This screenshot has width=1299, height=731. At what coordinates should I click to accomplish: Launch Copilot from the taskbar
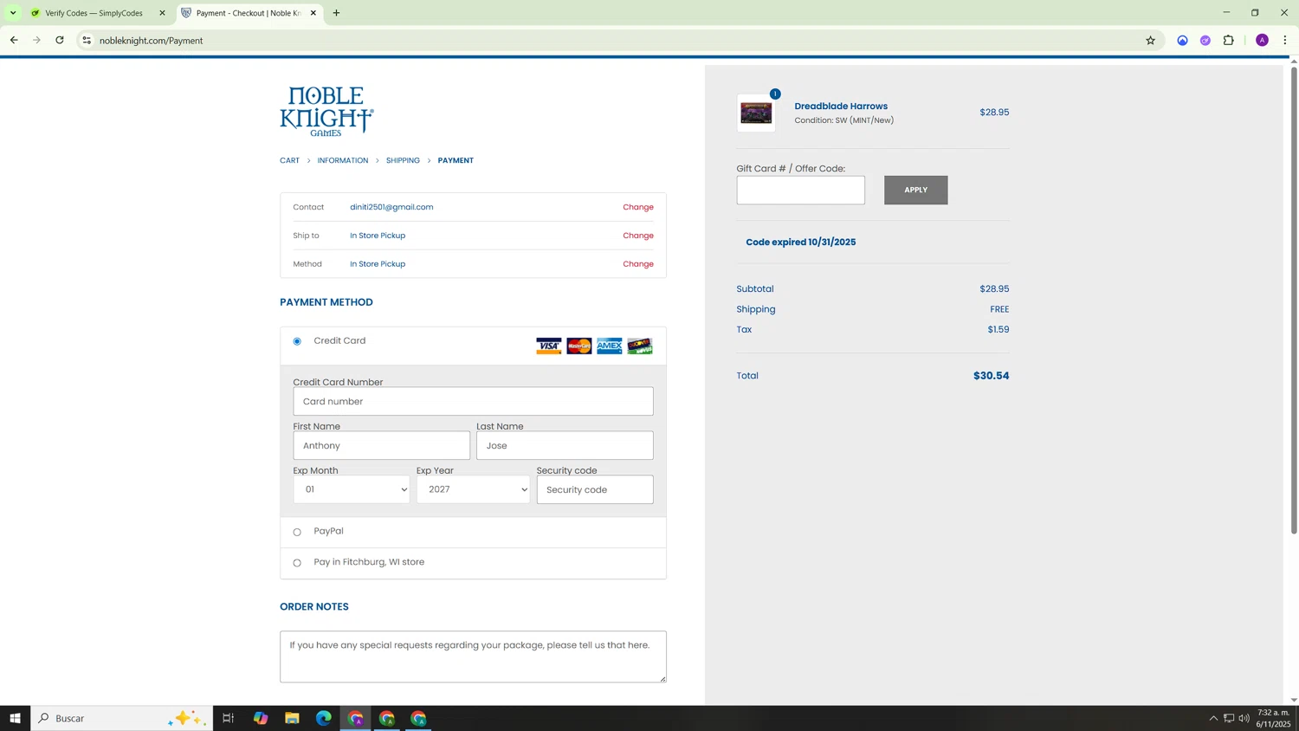[x=261, y=718]
